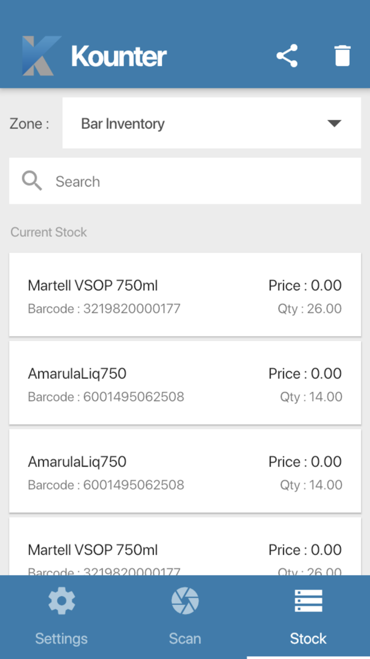
Task: Tap the Stock list icon
Action: point(308,600)
